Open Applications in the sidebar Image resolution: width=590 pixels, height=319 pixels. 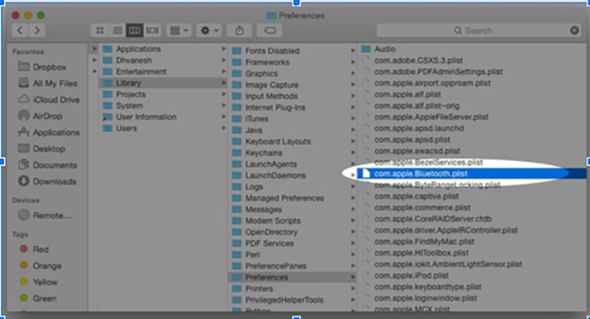point(49,132)
